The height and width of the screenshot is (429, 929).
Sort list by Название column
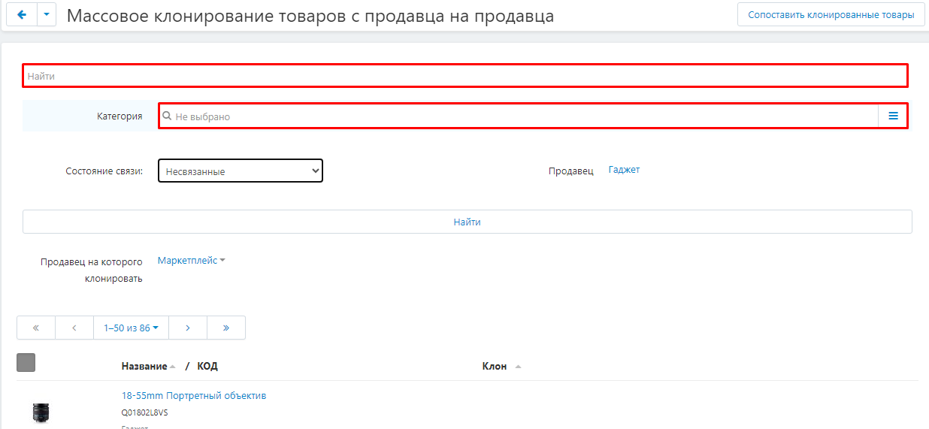point(144,367)
